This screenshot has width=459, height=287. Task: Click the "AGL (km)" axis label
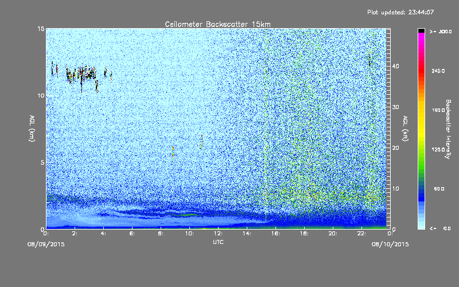tap(32, 129)
